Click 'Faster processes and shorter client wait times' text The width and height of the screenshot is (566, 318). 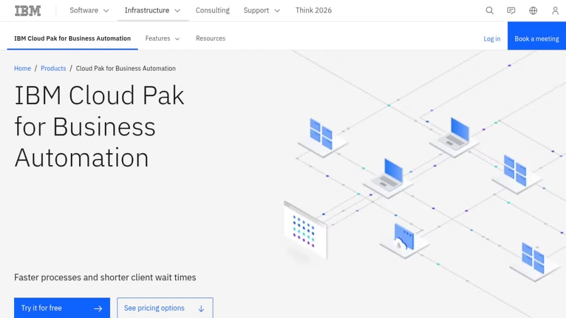coord(105,277)
